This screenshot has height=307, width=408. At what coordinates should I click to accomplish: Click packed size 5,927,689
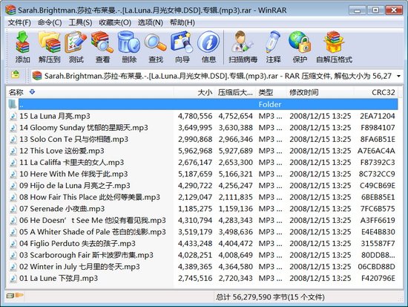[235, 151]
